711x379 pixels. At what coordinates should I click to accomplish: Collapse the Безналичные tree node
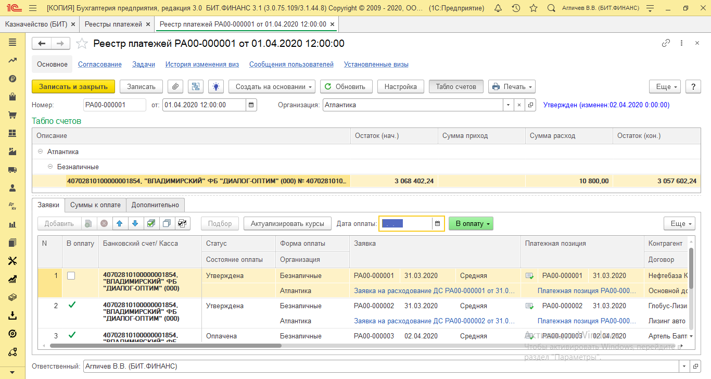pyautogui.click(x=50, y=167)
